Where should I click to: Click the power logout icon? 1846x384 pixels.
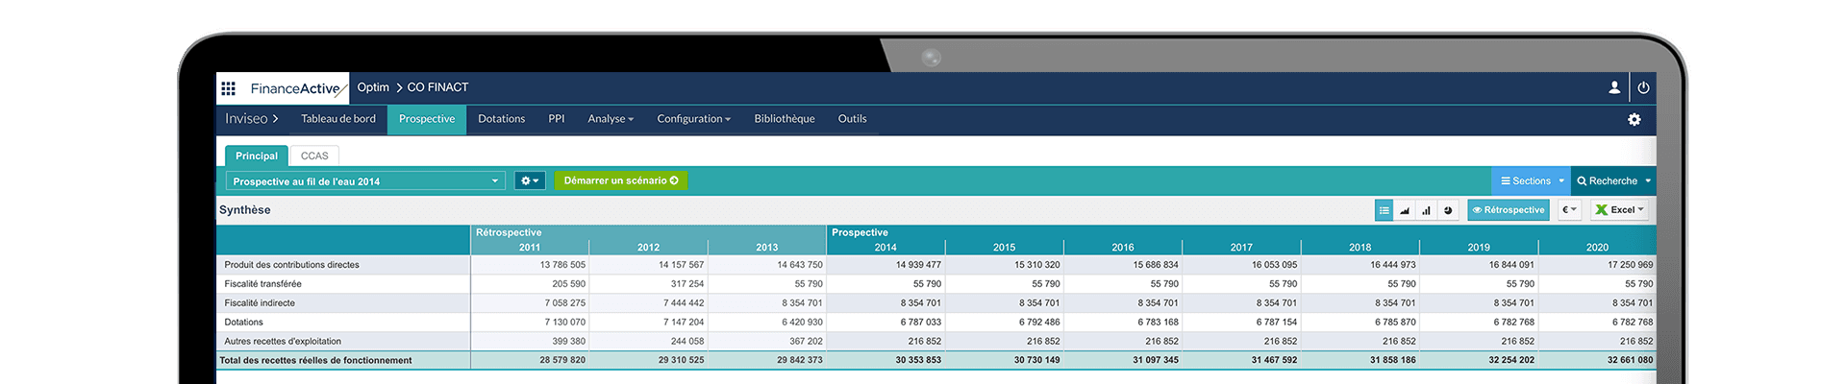click(x=1643, y=87)
